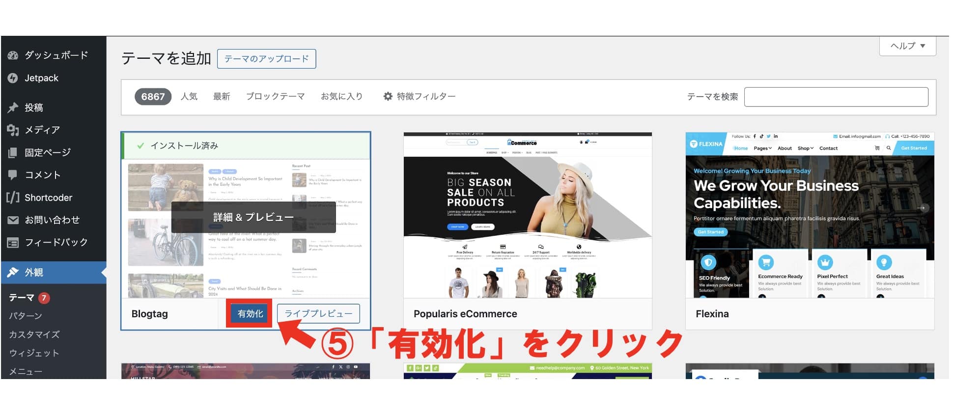Click the envelope icon beside お問い合わせ
The width and height of the screenshot is (953, 408).
13,220
